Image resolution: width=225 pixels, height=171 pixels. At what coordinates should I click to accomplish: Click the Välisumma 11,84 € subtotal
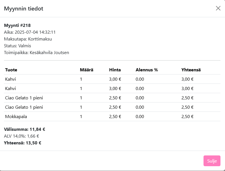click(25, 129)
